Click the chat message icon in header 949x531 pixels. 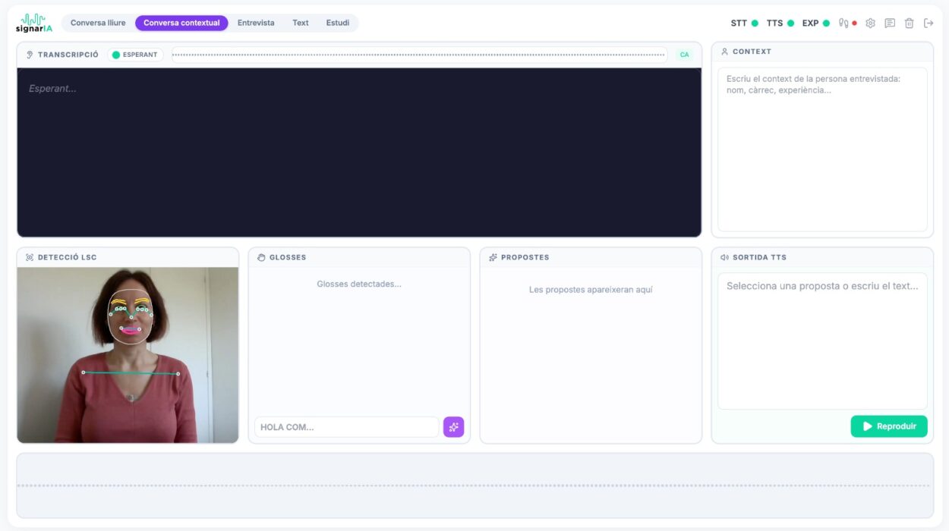[890, 23]
